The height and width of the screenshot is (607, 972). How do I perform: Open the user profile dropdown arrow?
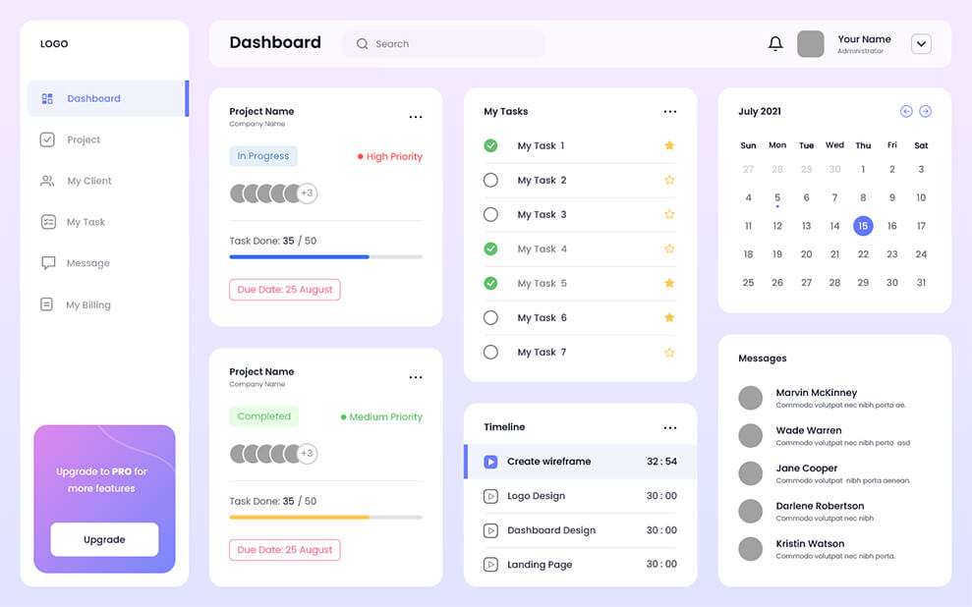pyautogui.click(x=921, y=44)
